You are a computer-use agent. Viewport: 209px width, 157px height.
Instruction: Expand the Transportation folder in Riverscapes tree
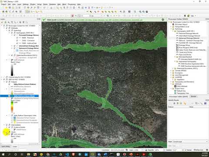[171, 27]
